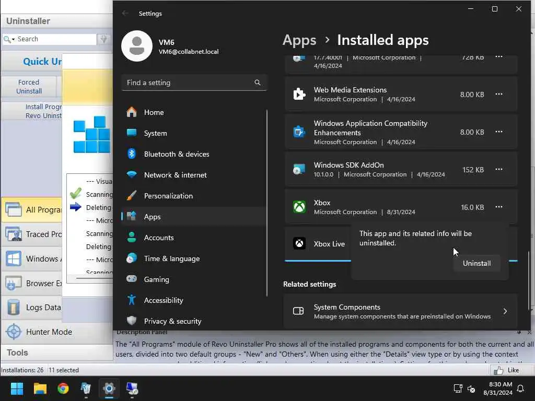535x401 pixels.
Task: Click the Logs Database cylinder icon
Action: click(14, 307)
